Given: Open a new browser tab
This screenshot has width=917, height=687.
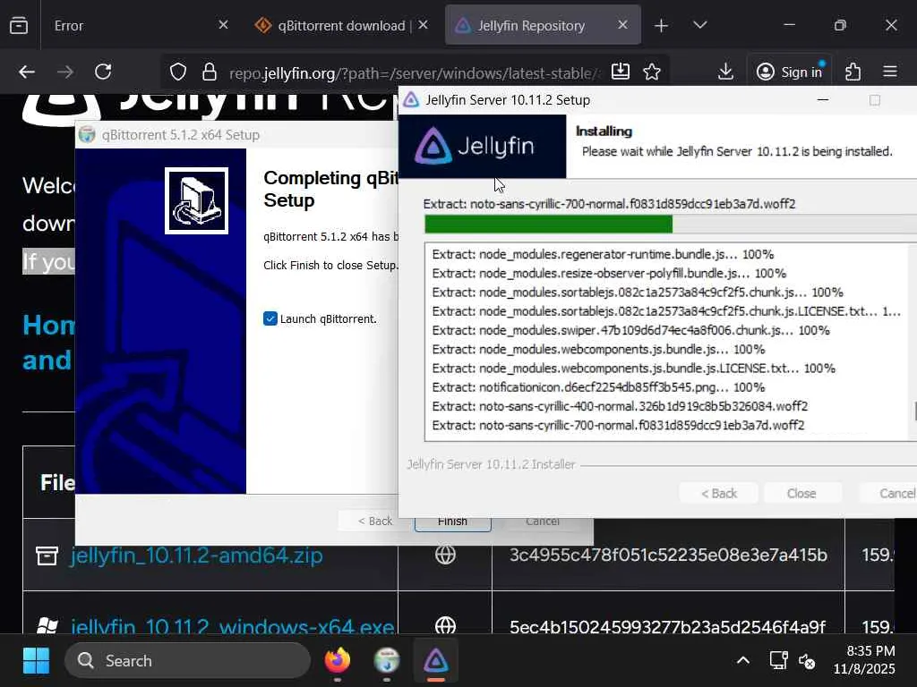Looking at the screenshot, I should coord(661,26).
